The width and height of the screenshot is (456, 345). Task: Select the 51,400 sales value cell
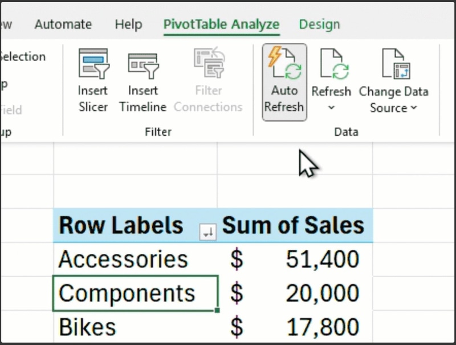[295, 259]
